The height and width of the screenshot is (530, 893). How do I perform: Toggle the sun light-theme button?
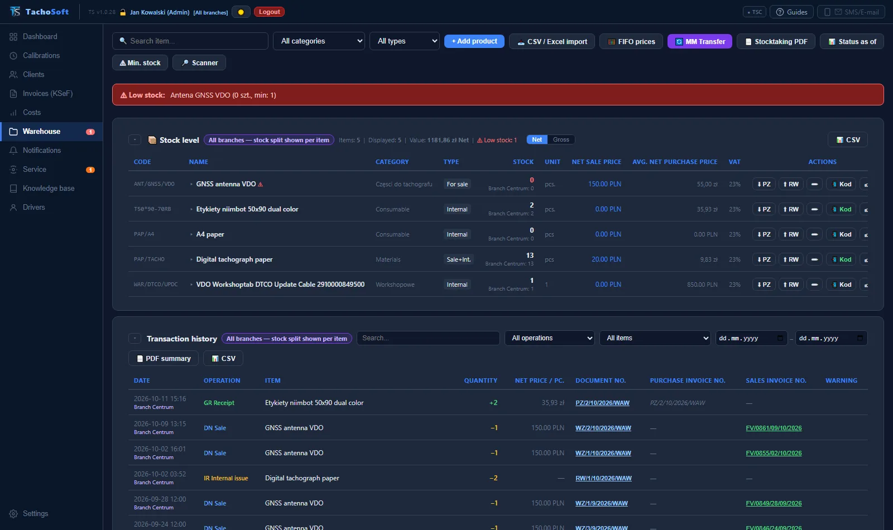(x=241, y=12)
